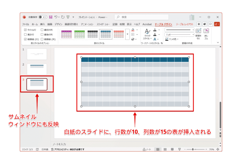
Task: Switch to normal view in status bar
Action: pos(158,149)
